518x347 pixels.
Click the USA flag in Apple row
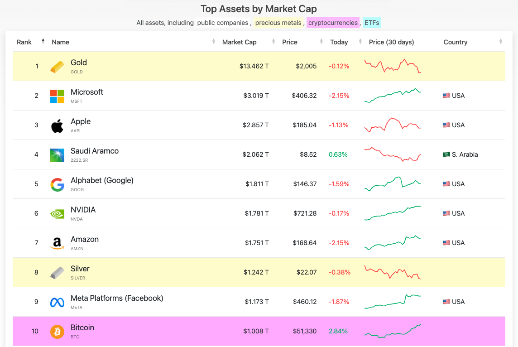click(x=446, y=125)
